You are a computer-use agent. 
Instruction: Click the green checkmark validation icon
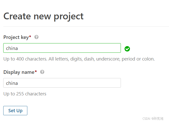click(127, 49)
